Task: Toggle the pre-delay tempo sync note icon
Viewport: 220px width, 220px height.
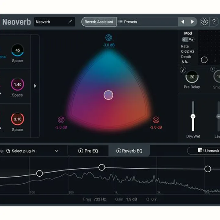Action: 183,70
